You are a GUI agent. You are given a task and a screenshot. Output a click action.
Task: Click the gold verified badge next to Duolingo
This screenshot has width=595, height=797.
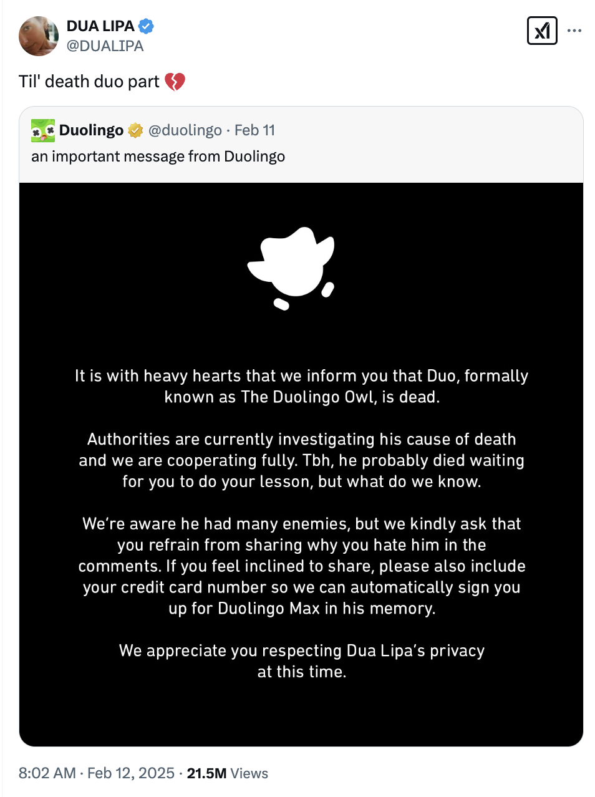pyautogui.click(x=135, y=130)
